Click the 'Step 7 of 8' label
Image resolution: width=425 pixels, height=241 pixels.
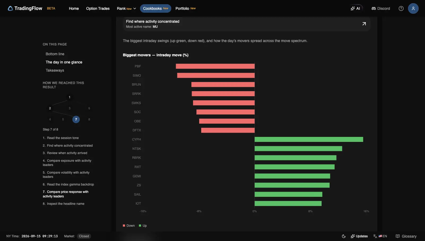pyautogui.click(x=50, y=129)
